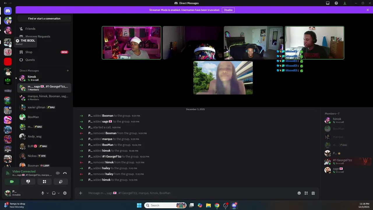This screenshot has width=373, height=210.
Task: Open Google Chrome from taskbar
Action: (217, 205)
